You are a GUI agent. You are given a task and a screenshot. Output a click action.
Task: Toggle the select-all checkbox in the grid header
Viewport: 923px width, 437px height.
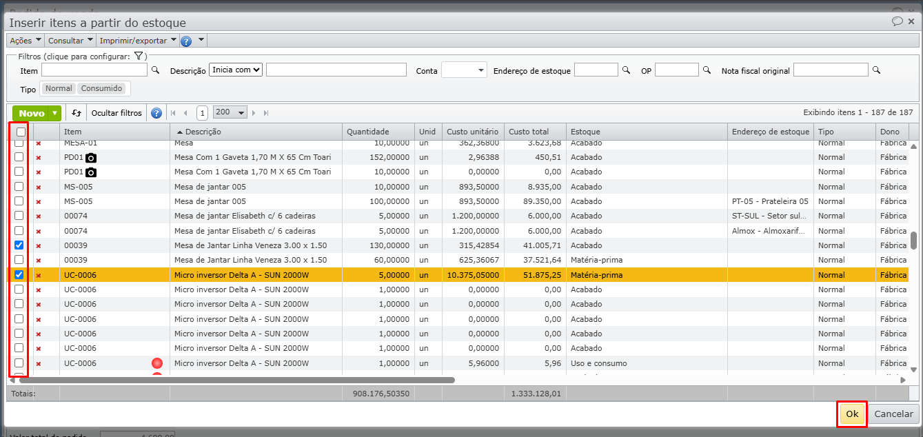[x=21, y=132]
